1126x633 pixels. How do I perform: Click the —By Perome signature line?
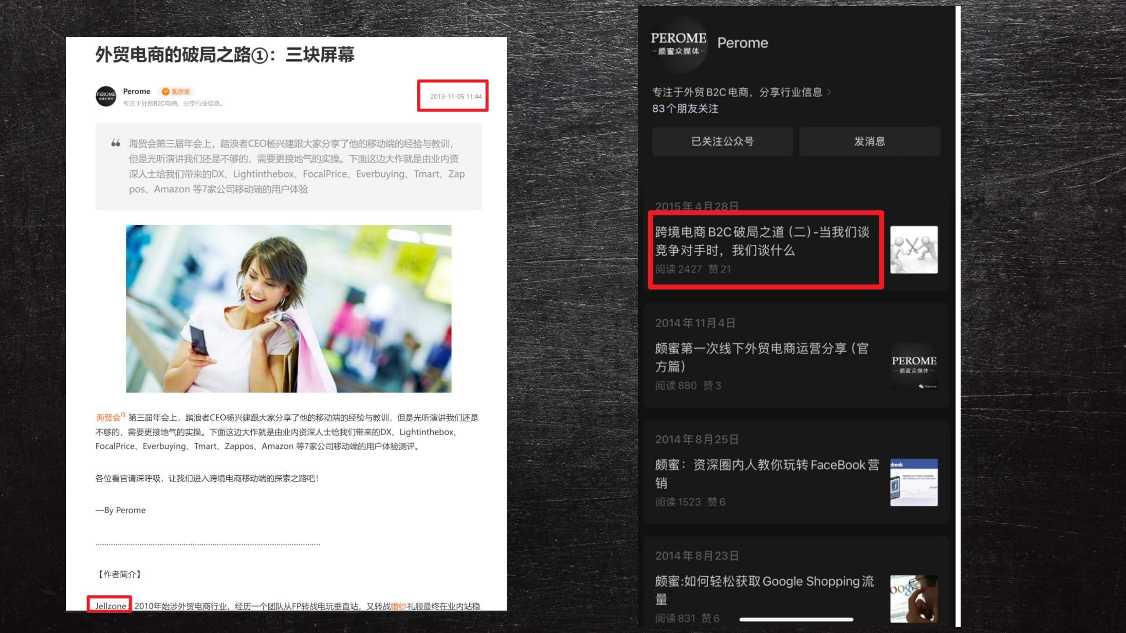(121, 510)
